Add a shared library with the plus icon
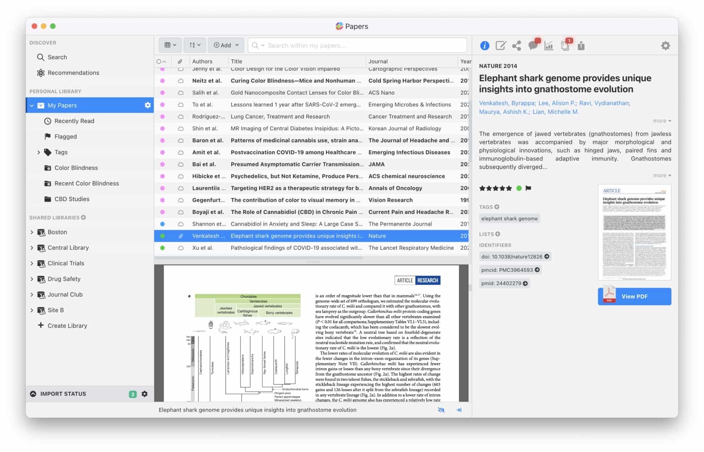This screenshot has height=452, width=704. (83, 217)
